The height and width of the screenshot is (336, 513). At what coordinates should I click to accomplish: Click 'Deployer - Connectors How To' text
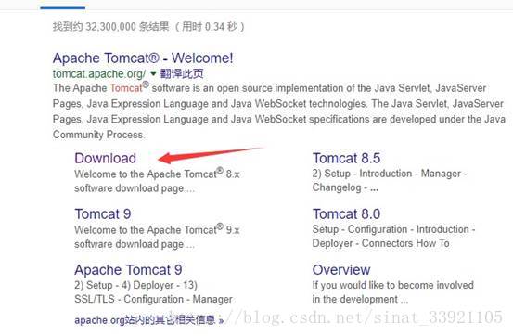click(x=380, y=243)
